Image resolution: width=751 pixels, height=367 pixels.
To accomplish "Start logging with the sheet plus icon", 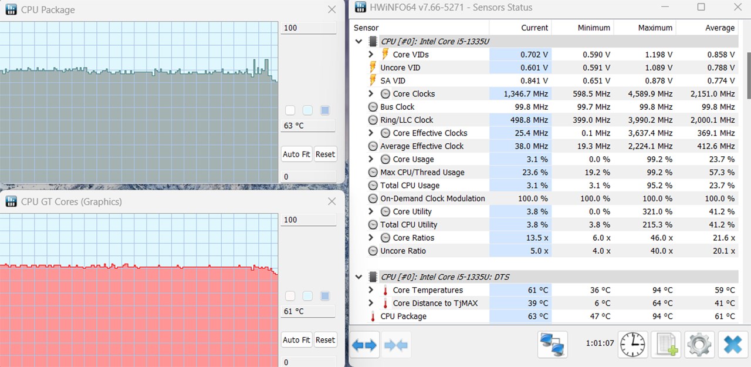I will (666, 344).
